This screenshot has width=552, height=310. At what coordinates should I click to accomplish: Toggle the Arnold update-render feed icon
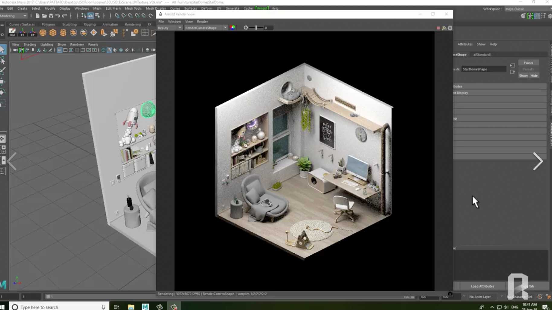click(444, 28)
